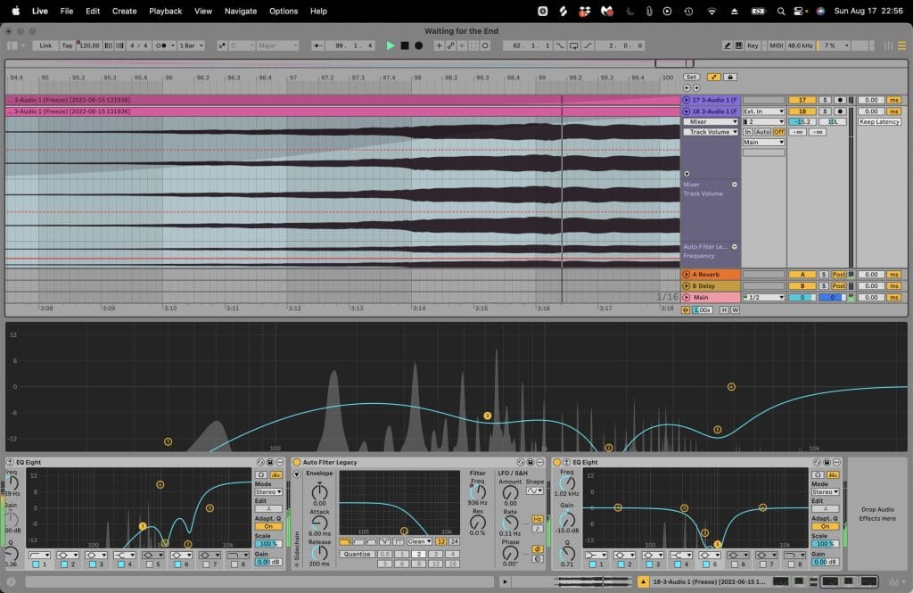Solo track 18 with S button

click(825, 111)
